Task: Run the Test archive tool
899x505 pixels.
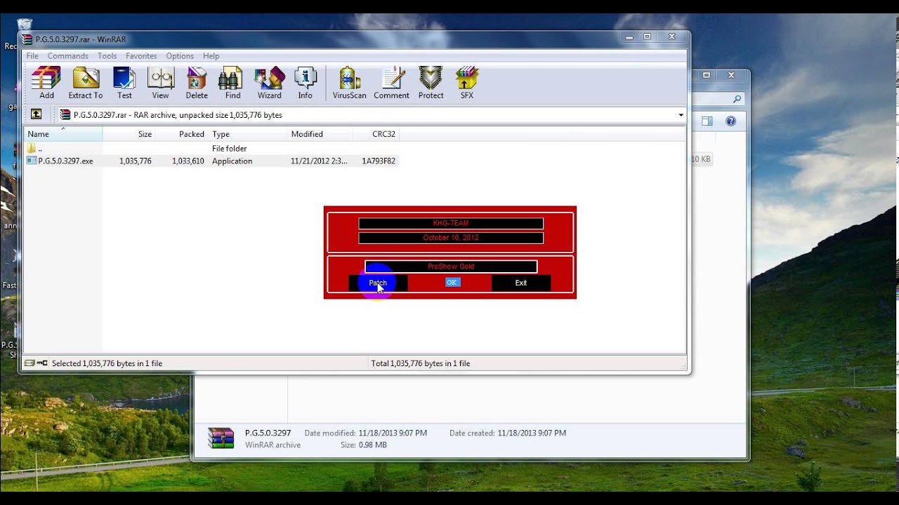Action: tap(124, 83)
